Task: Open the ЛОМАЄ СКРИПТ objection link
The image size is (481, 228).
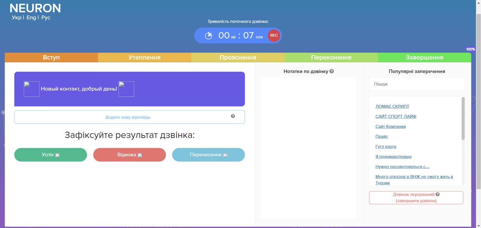Action: click(392, 106)
